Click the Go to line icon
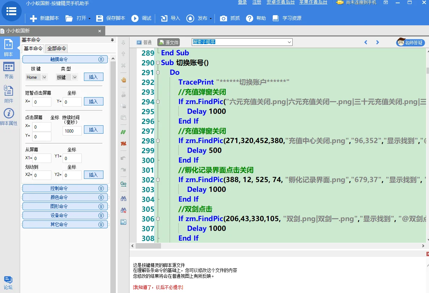429x293 pixels. tap(123, 184)
